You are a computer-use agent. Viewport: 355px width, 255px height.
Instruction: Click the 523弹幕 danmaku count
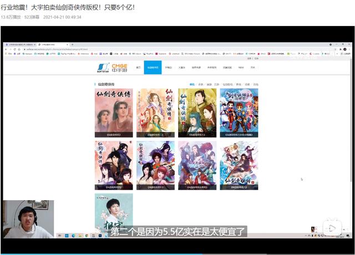click(32, 17)
